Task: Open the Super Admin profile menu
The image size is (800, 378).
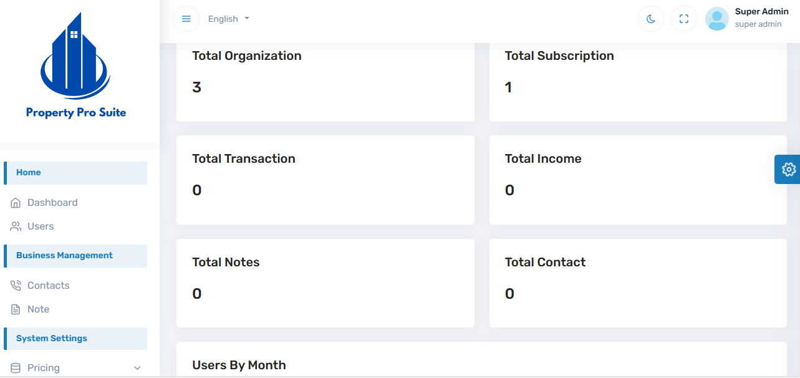Action: pos(761,17)
